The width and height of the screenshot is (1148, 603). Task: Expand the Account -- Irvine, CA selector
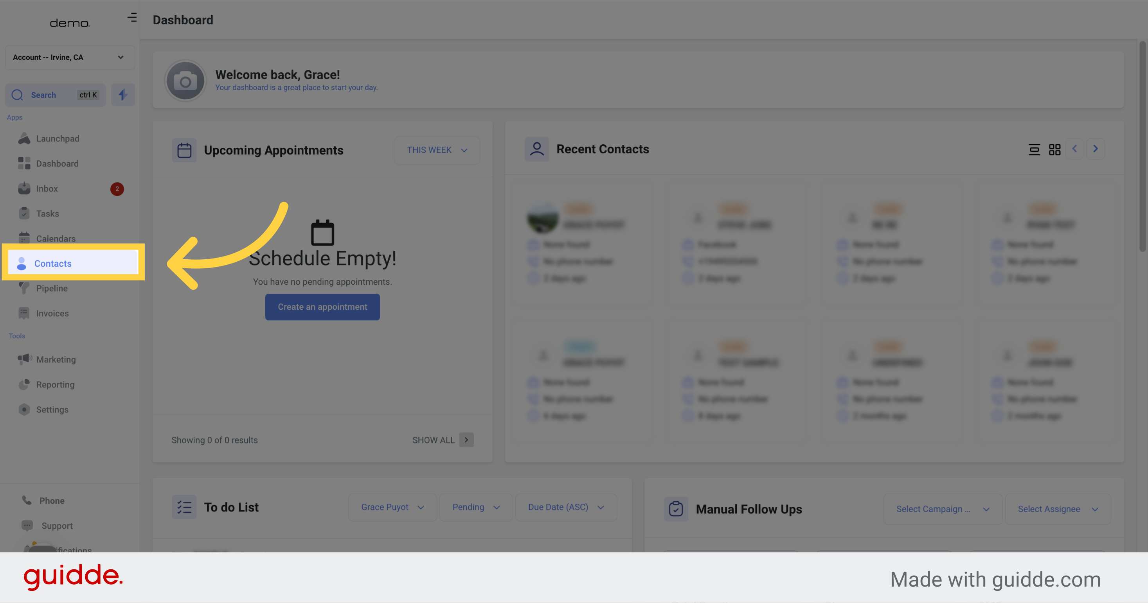click(70, 57)
